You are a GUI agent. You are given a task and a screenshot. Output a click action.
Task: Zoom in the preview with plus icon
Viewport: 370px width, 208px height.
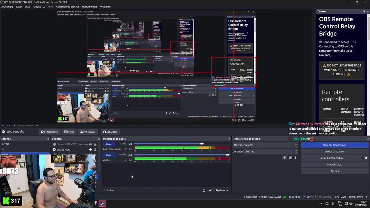(14, 125)
